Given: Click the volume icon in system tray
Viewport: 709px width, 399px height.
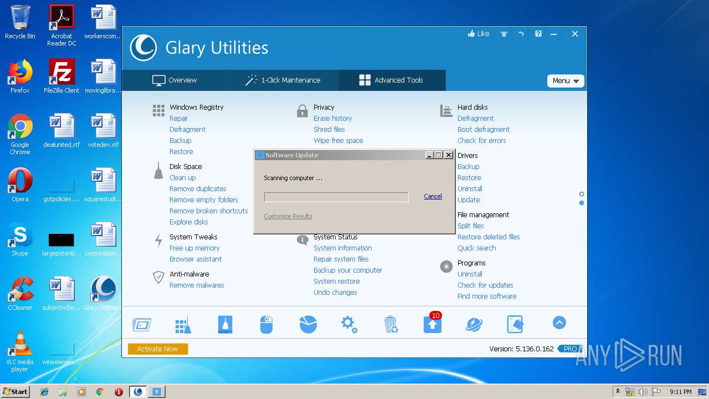Looking at the screenshot, I should [643, 392].
